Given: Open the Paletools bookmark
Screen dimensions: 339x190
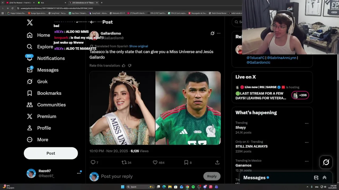Looking at the screenshot, I should tap(118, 13).
